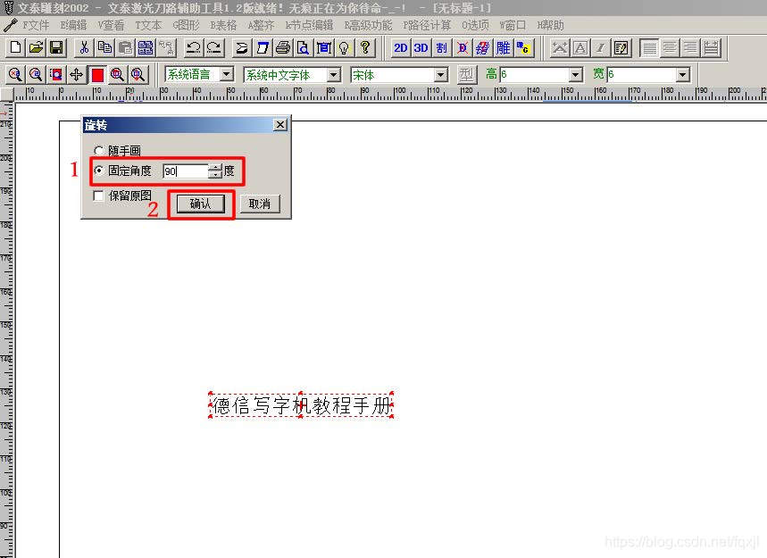The image size is (767, 558).
Task: Cut selection with the scissors icon
Action: [x=84, y=48]
